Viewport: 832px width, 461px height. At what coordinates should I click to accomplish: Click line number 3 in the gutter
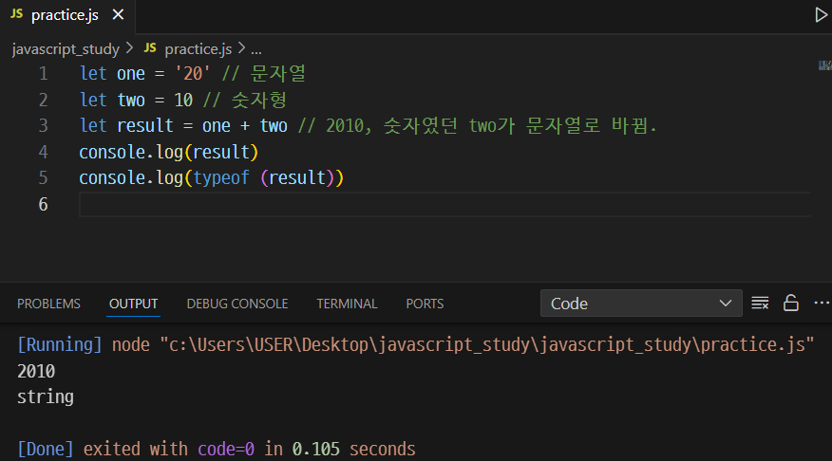43,125
